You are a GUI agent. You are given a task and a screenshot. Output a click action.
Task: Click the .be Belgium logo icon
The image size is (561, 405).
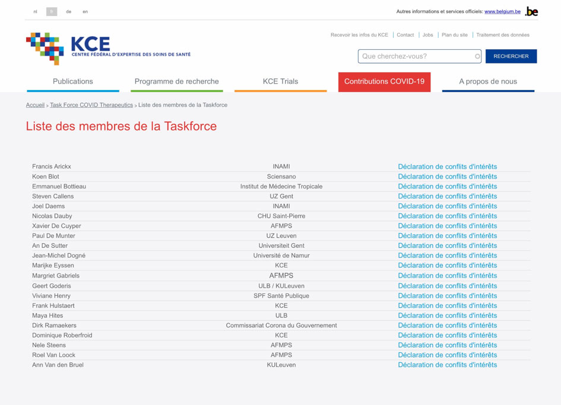(531, 11)
